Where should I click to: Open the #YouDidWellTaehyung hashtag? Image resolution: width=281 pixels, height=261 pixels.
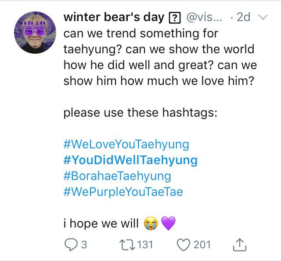point(130,160)
